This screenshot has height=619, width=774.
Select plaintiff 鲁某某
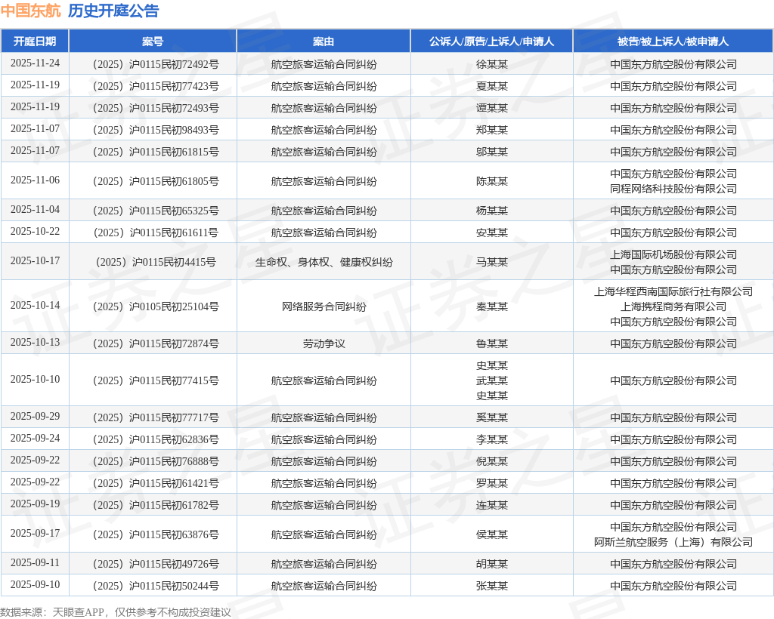click(491, 343)
